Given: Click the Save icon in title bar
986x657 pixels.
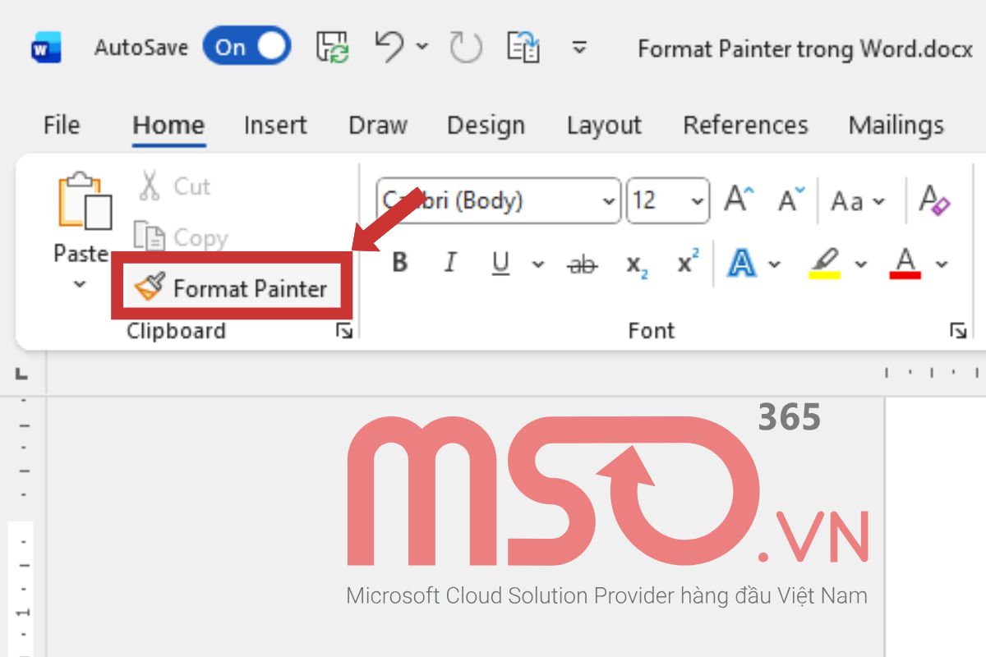Looking at the screenshot, I should (332, 47).
